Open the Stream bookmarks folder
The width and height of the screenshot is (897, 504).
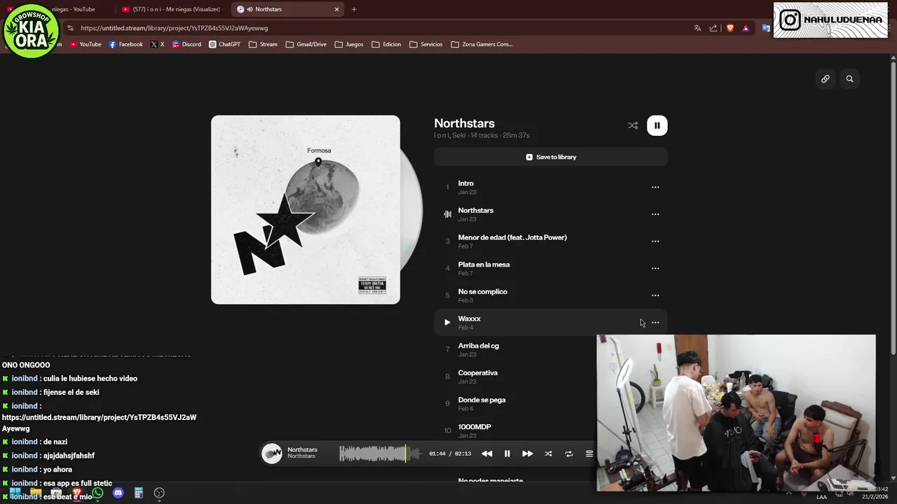(263, 44)
